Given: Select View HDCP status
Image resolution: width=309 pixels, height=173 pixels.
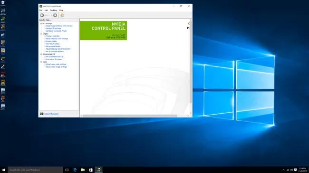Looking at the screenshot, I should point(52,44).
